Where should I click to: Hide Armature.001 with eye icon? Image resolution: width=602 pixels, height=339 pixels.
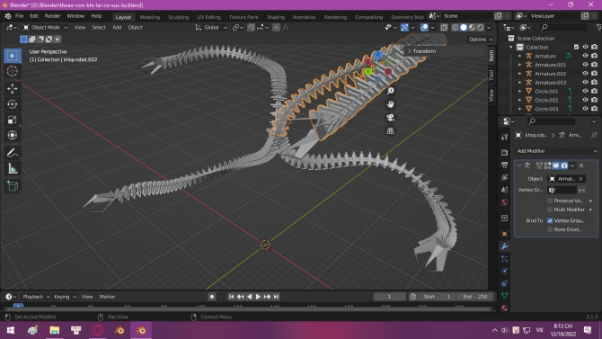pos(585,65)
